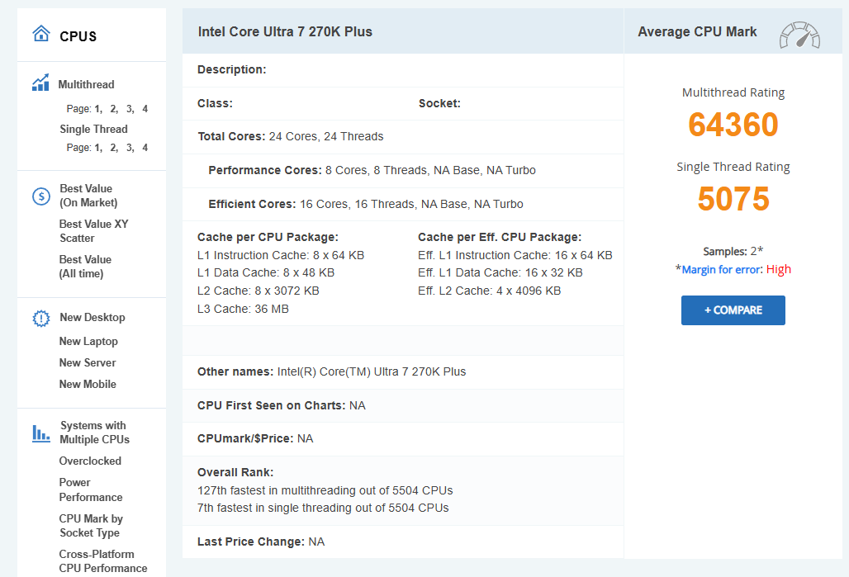Open the Best Value XY Scatter chart

click(93, 230)
